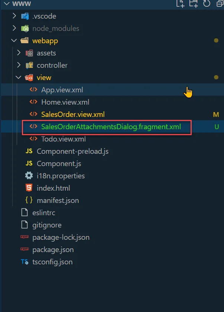Collapse the www root folder
Screen dimensions: 224x312
click(6, 4)
